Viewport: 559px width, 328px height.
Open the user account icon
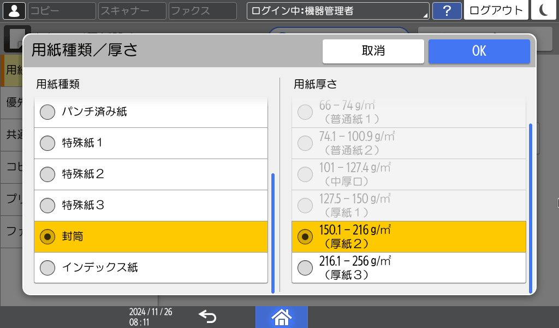[x=14, y=10]
